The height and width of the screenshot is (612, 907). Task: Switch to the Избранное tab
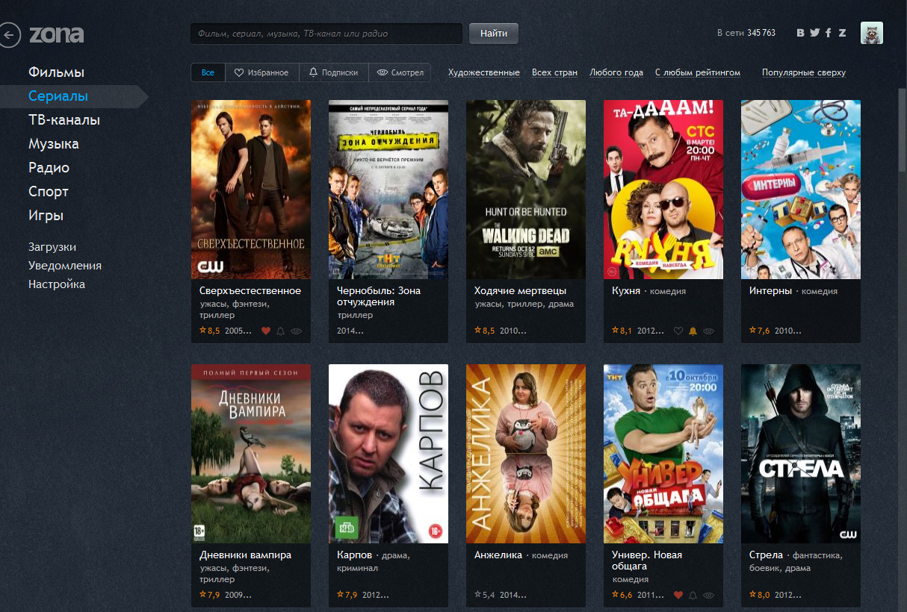(x=261, y=72)
